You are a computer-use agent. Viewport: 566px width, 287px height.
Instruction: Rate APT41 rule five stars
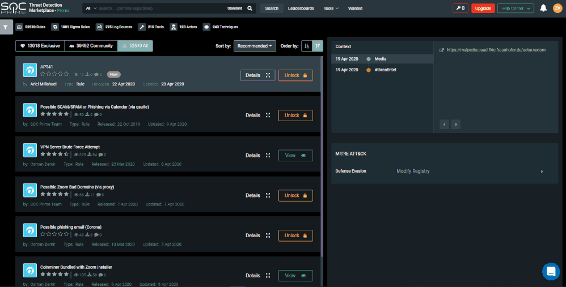(66, 74)
